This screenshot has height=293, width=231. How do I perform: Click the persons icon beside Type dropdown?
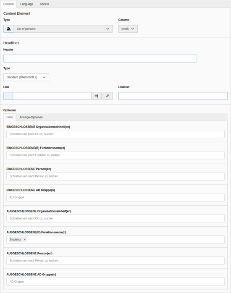pos(8,29)
